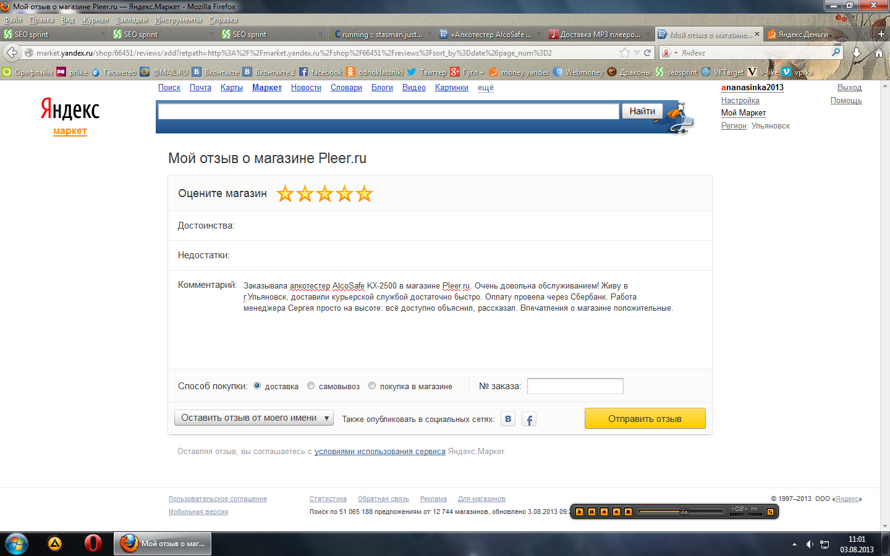
Task: Submit with the Отправить отзыв button
Action: click(x=645, y=418)
